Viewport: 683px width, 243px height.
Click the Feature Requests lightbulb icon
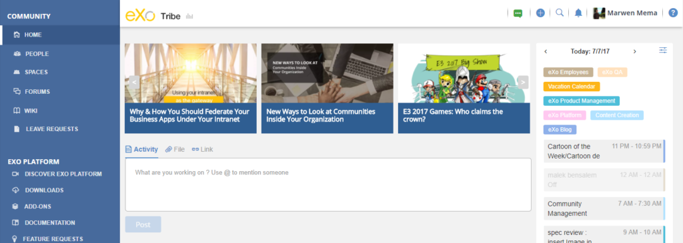tap(15, 238)
